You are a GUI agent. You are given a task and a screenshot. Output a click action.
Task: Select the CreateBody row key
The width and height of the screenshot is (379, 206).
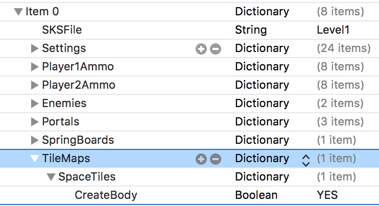pyautogui.click(x=106, y=195)
